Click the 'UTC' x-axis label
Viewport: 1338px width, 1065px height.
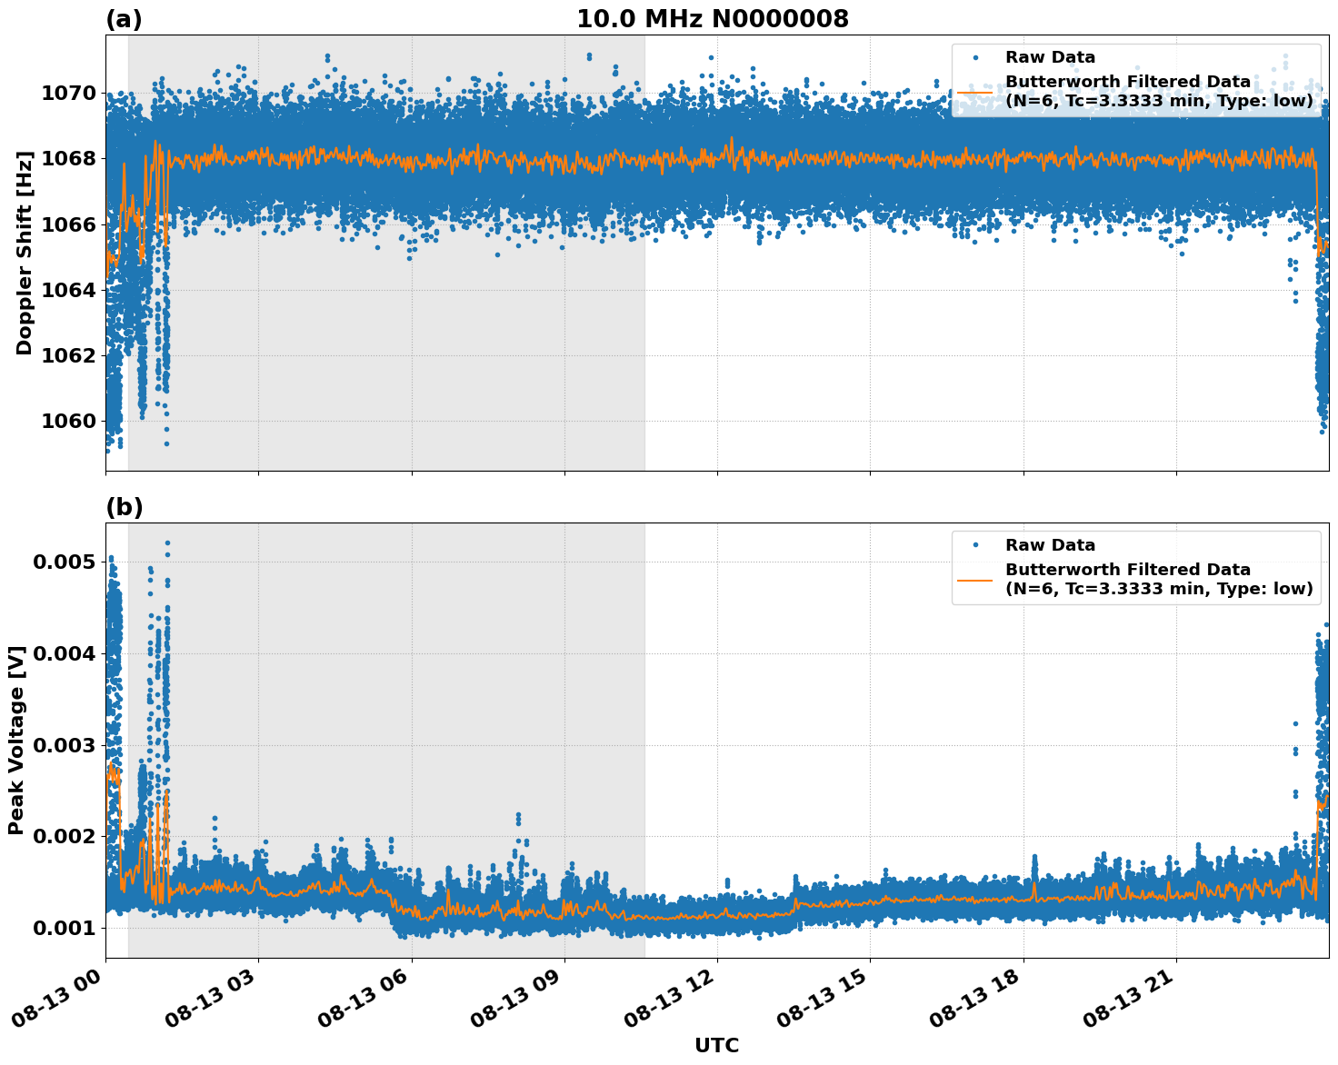point(717,1045)
